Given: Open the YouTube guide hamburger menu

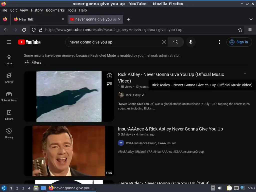Looking at the screenshot, I should click(x=9, y=42).
